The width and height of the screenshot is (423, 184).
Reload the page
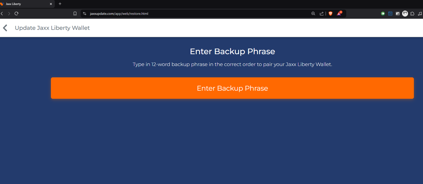16,14
